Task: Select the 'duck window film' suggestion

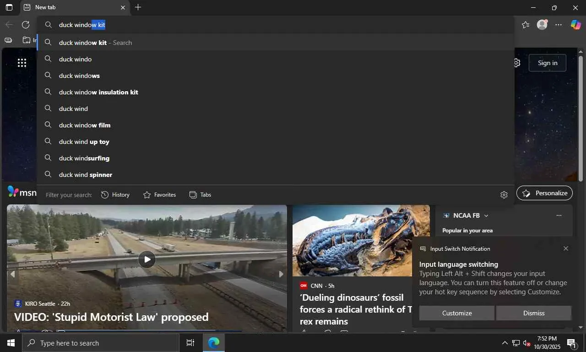Action: click(x=276, y=125)
